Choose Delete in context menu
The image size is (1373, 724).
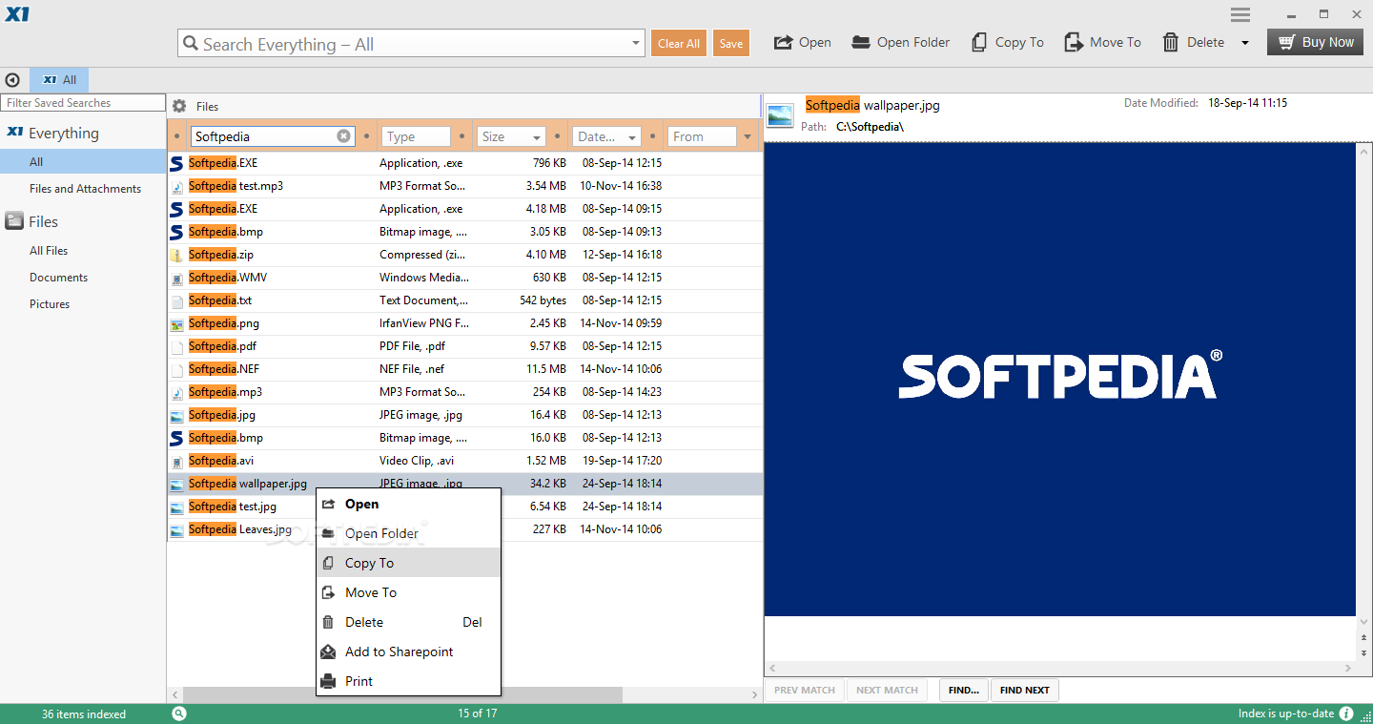[x=408, y=622]
